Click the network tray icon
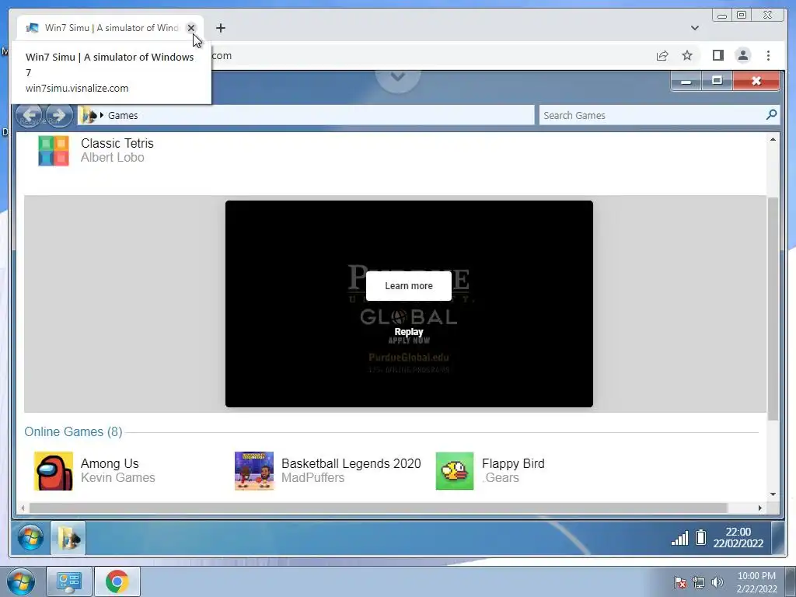The height and width of the screenshot is (597, 796). click(x=699, y=582)
